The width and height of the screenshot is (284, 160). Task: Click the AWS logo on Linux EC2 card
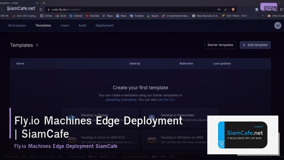click(x=72, y=139)
